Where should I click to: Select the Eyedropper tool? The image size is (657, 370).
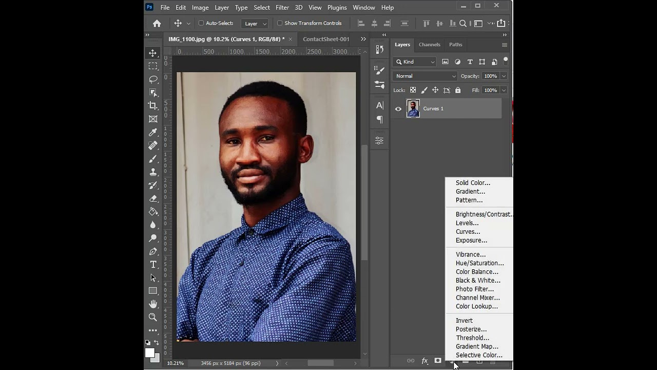[153, 133]
